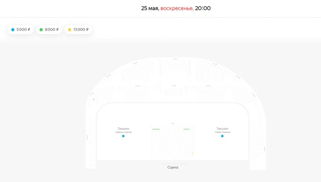Image resolution: width=321 pixels, height=182 pixels.
Task: Select blue marker under Танцпол правая сторона
Action: coord(123,136)
